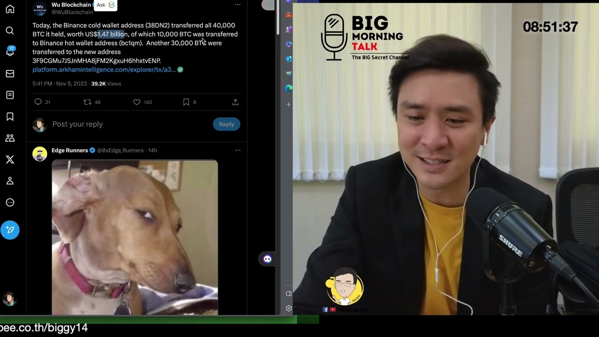Open the red toolbox icon in Edge sidebar
The height and width of the screenshot is (337, 599).
point(289,15)
